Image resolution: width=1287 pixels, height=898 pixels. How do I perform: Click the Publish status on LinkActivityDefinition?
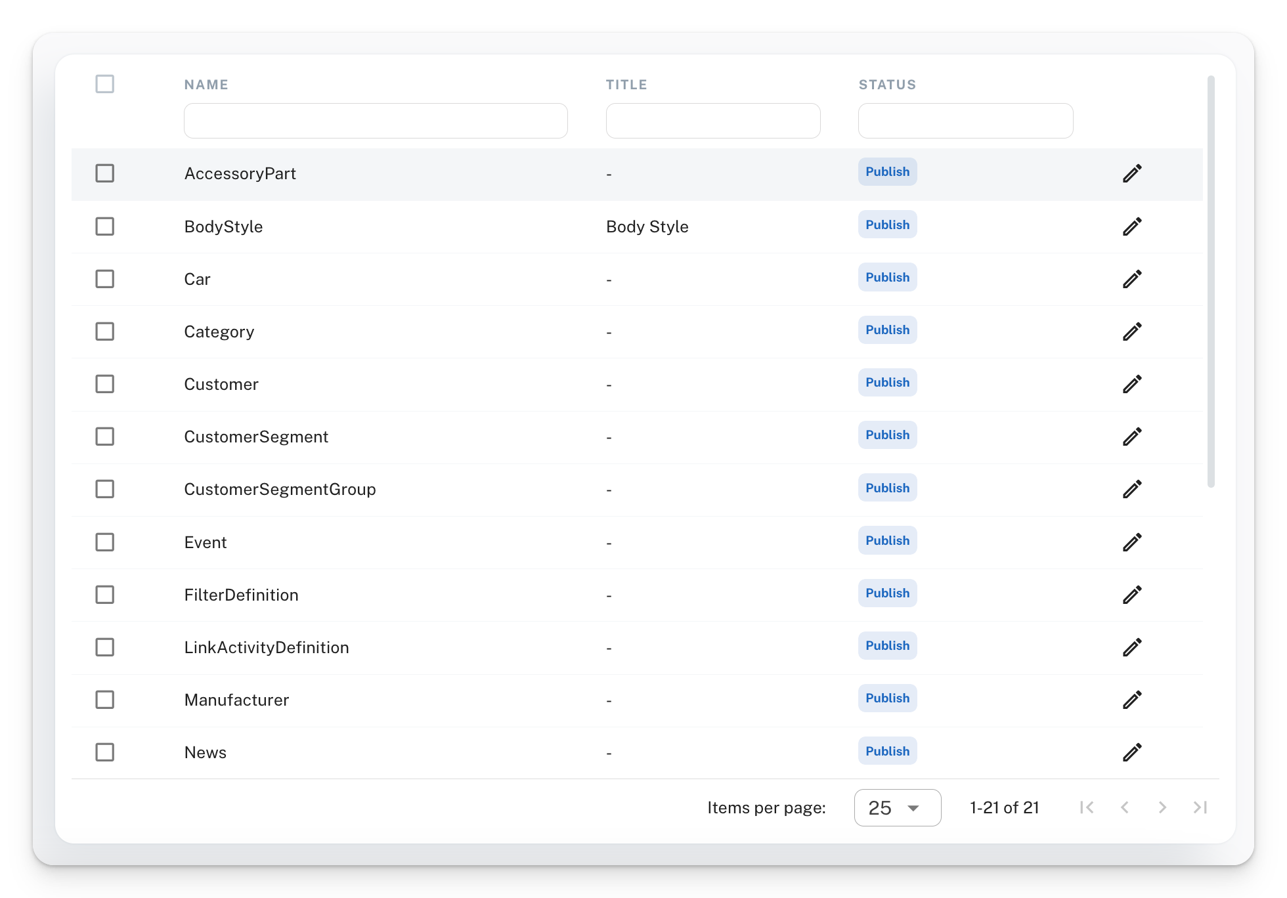coord(887,646)
